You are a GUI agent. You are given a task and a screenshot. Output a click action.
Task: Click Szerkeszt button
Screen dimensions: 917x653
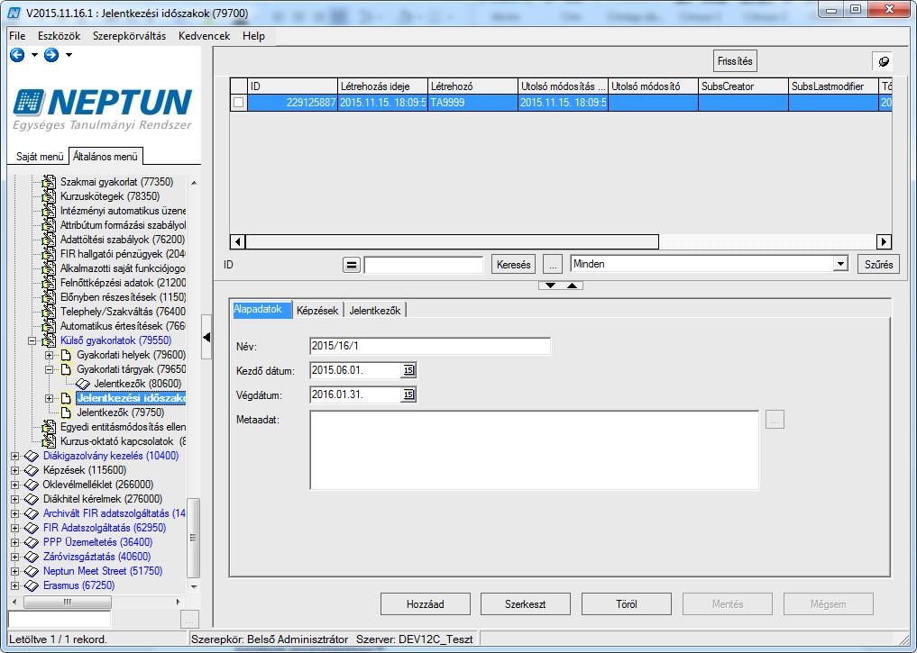pyautogui.click(x=525, y=604)
